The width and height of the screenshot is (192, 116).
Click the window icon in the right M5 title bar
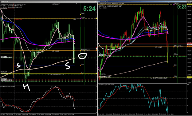[99, 1]
